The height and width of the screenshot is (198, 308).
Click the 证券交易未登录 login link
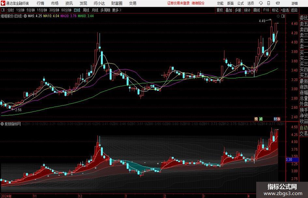click(178, 3)
